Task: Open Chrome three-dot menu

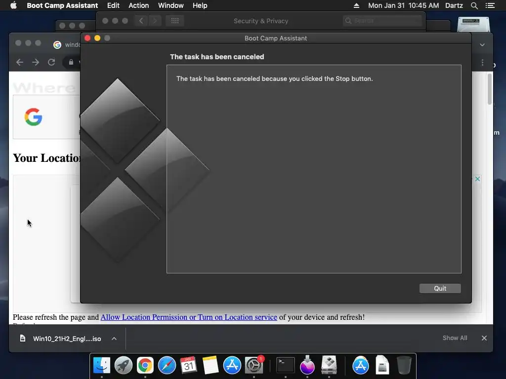Action: [482, 63]
